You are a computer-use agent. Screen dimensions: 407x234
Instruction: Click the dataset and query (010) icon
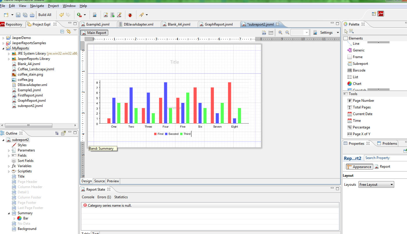(x=264, y=33)
